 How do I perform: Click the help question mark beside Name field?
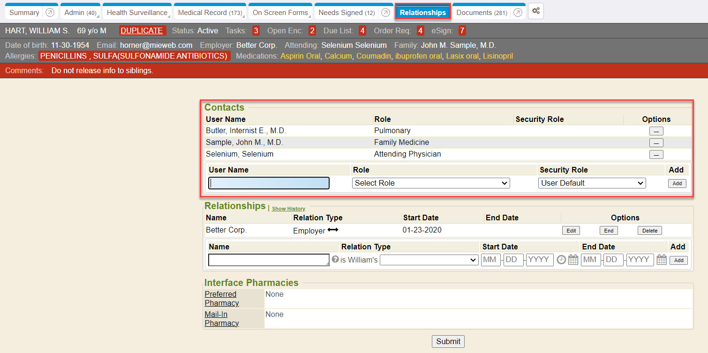tap(335, 259)
